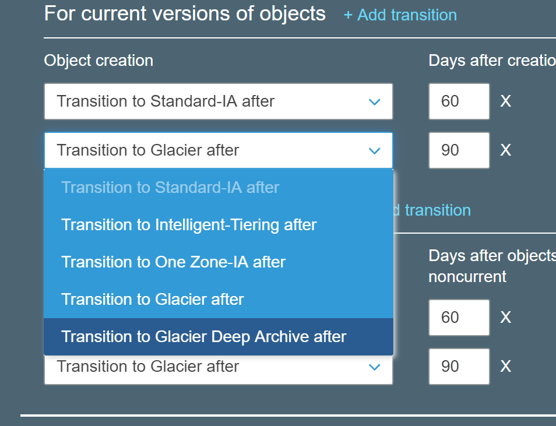This screenshot has height=426, width=556.
Task: Click the chevron on the bottom Glacier dropdown
Action: pyautogui.click(x=375, y=366)
